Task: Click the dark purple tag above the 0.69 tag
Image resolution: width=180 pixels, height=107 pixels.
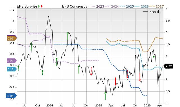Action: tap(12, 36)
